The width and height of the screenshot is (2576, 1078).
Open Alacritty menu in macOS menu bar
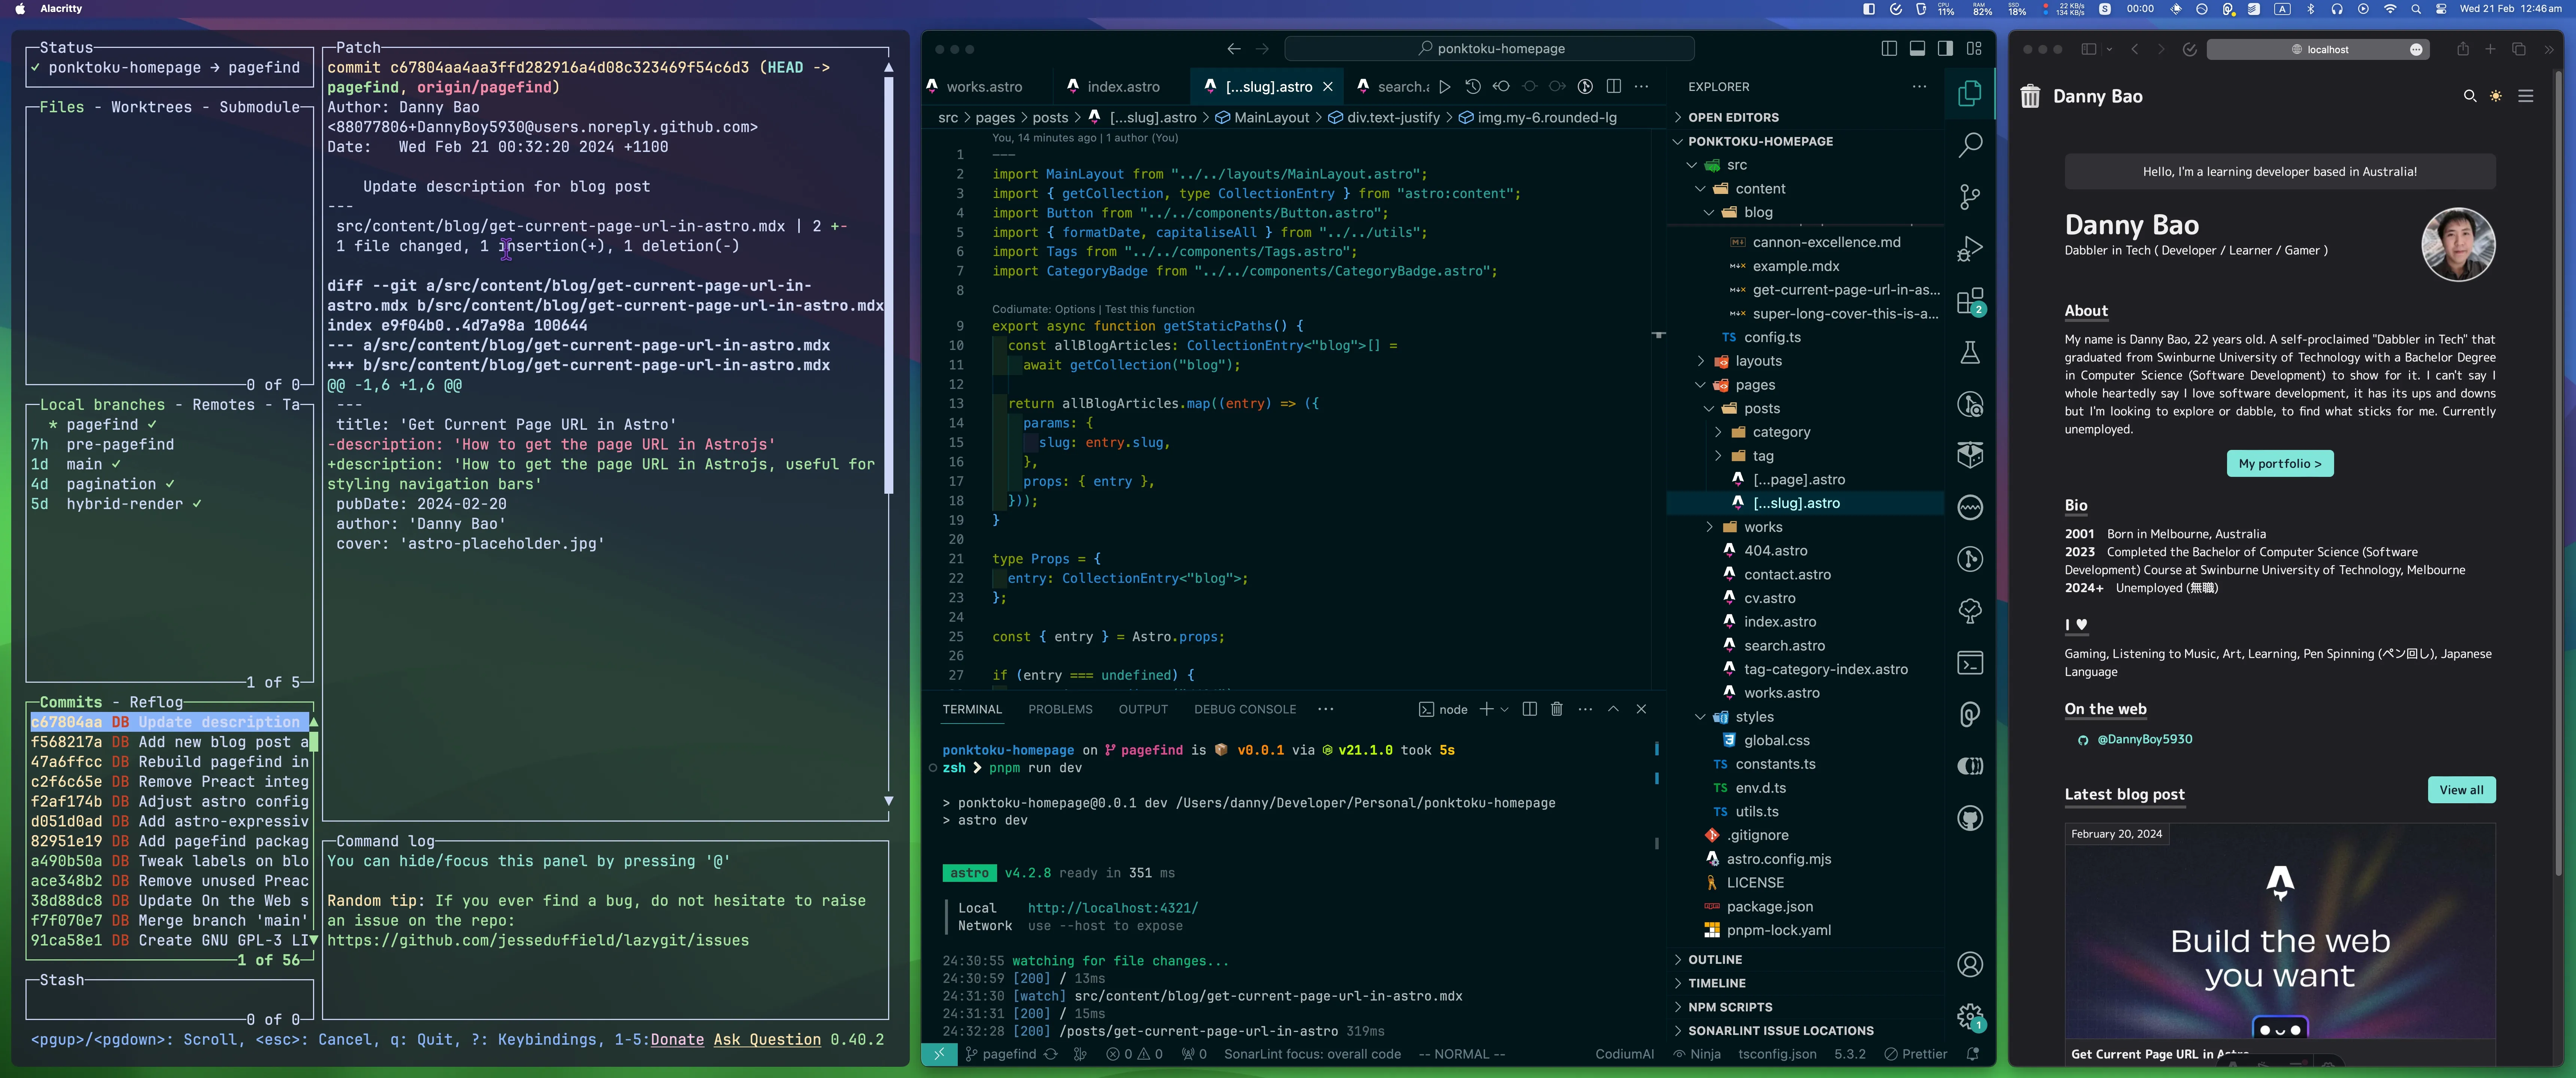(61, 9)
